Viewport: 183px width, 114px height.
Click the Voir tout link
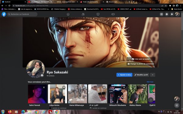(150, 82)
